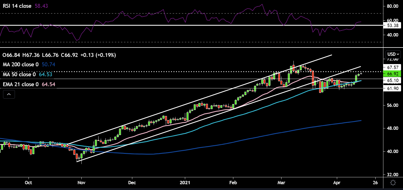Click the 26 date label on the time axis
Viewport: 403px width, 190px height.
coord(375,183)
